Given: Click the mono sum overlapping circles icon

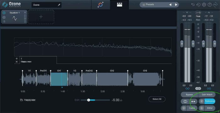Looking at the screenshot, I should pos(185,101).
